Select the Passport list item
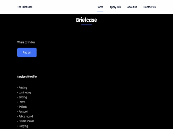Image resolution: width=173 pixels, height=129 pixels. point(23,112)
